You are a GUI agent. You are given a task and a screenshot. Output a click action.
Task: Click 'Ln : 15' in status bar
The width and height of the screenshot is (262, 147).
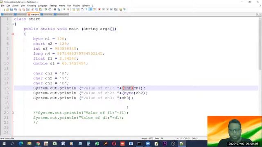pos(178,138)
